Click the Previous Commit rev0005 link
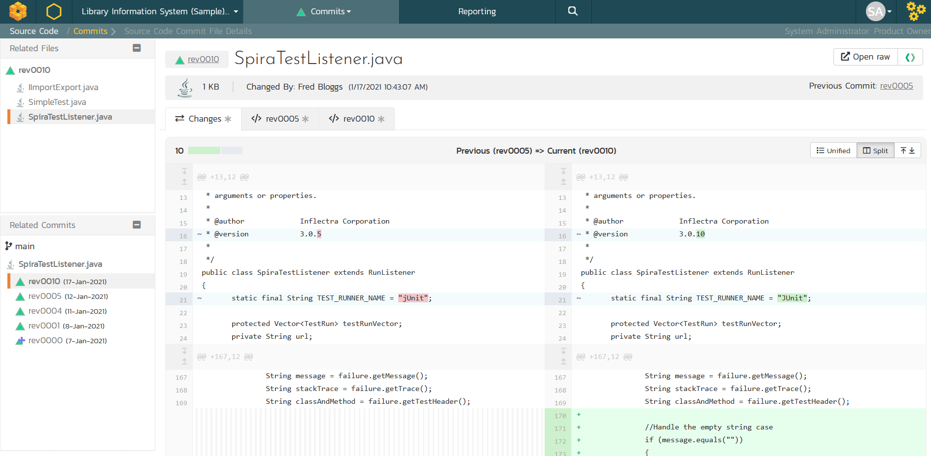 [x=897, y=86]
